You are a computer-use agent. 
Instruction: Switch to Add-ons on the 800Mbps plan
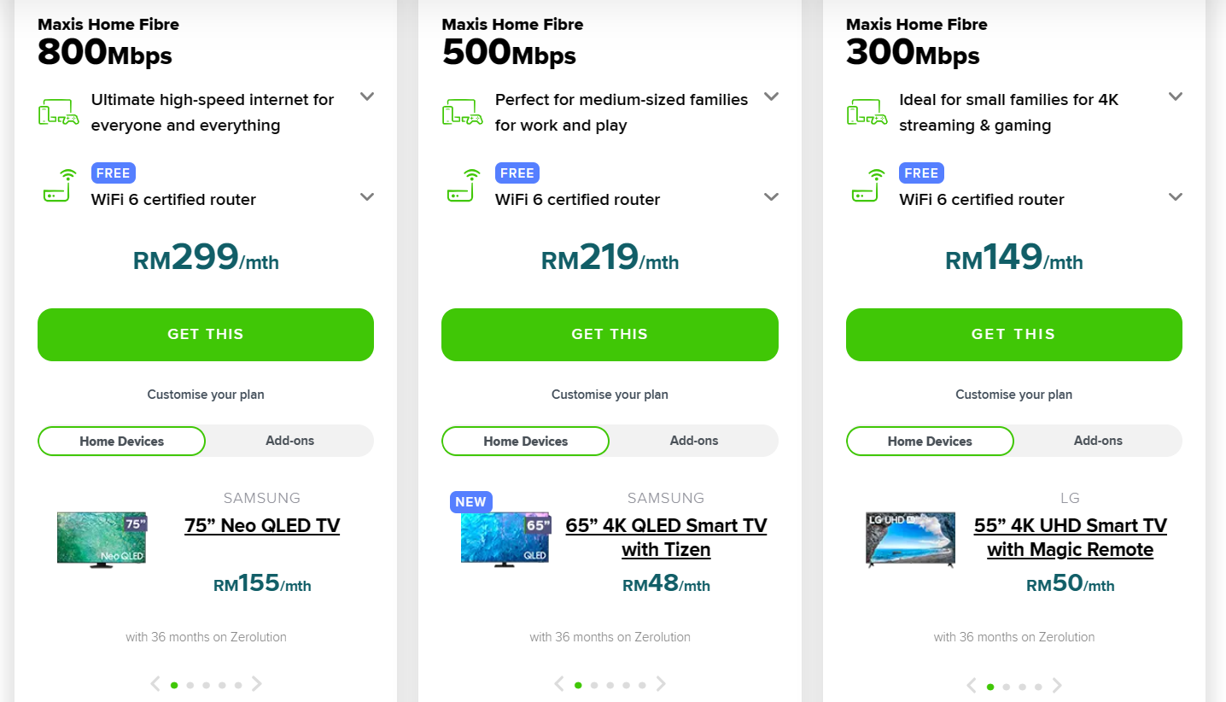pos(290,442)
